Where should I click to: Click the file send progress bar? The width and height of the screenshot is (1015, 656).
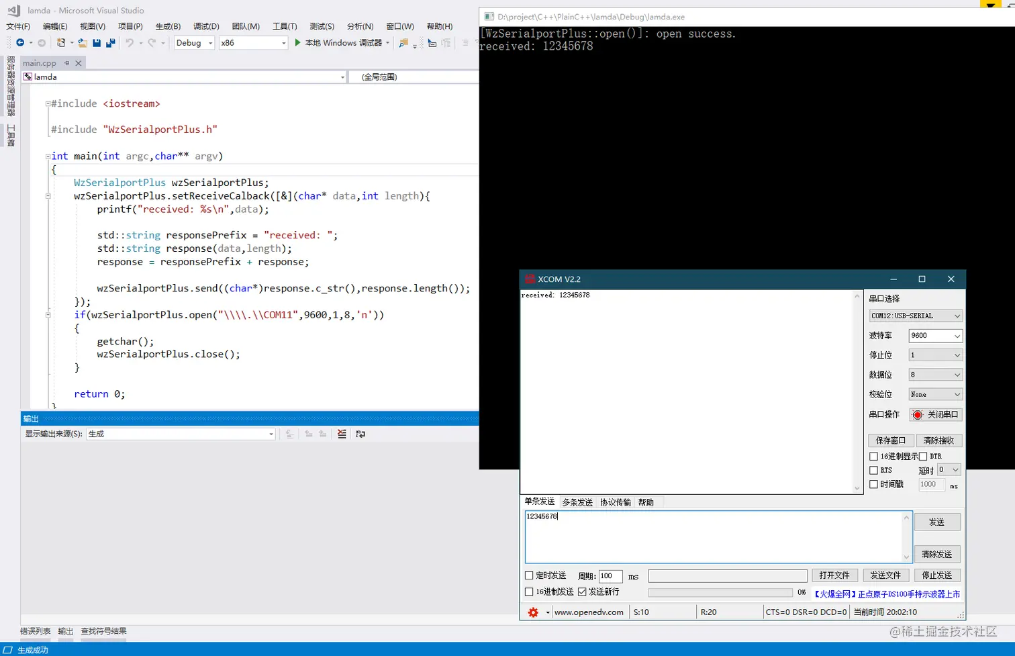tap(720, 593)
